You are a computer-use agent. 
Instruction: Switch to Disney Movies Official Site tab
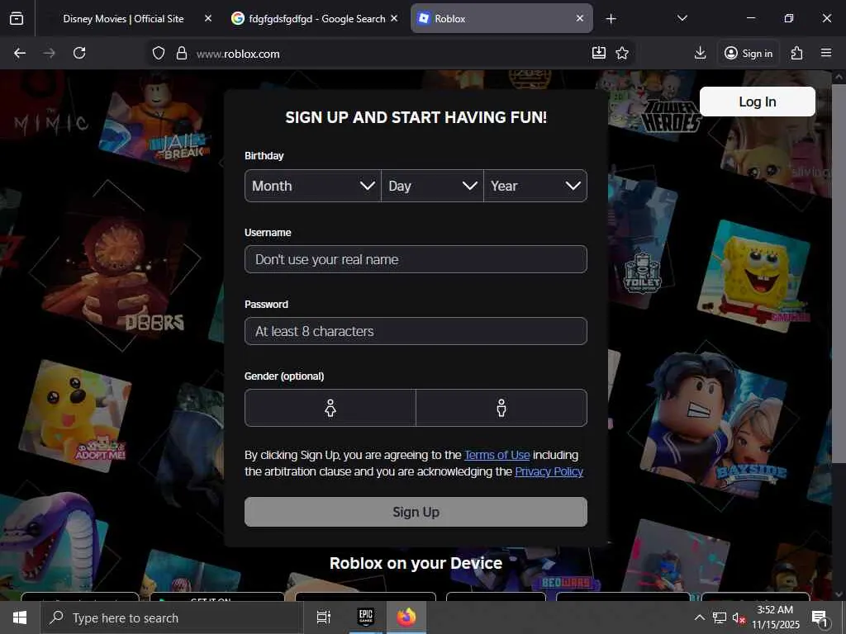click(123, 18)
